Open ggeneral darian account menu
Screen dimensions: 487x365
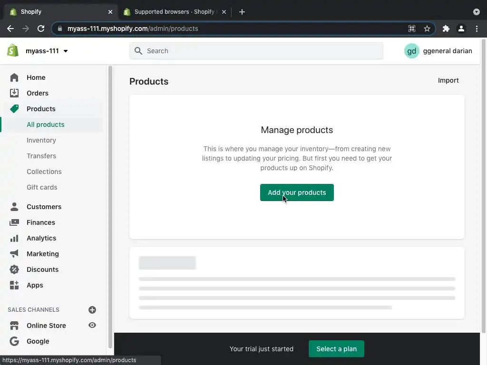(448, 51)
